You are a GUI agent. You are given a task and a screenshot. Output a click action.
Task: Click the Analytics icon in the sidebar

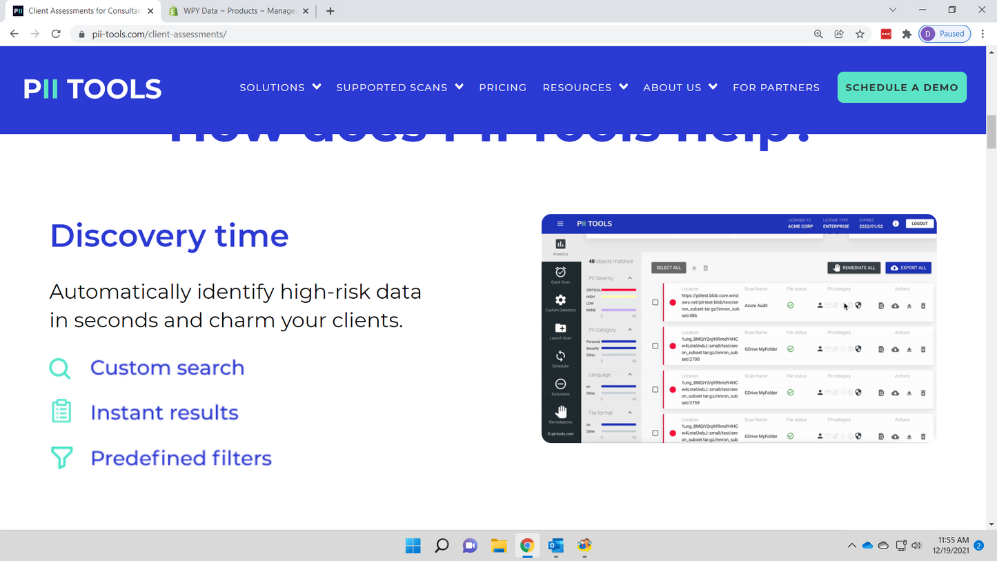pyautogui.click(x=560, y=244)
